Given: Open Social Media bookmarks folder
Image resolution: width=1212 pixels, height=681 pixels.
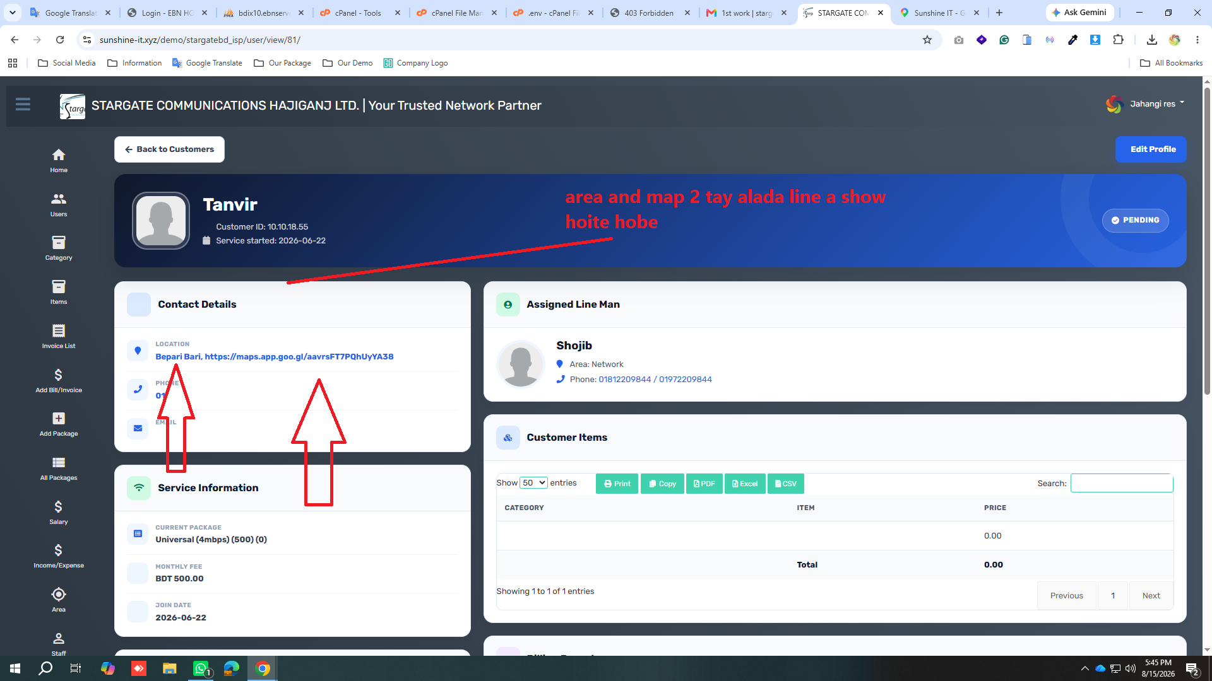Looking at the screenshot, I should (67, 63).
